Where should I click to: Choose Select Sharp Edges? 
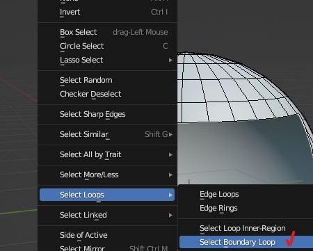coord(107,114)
